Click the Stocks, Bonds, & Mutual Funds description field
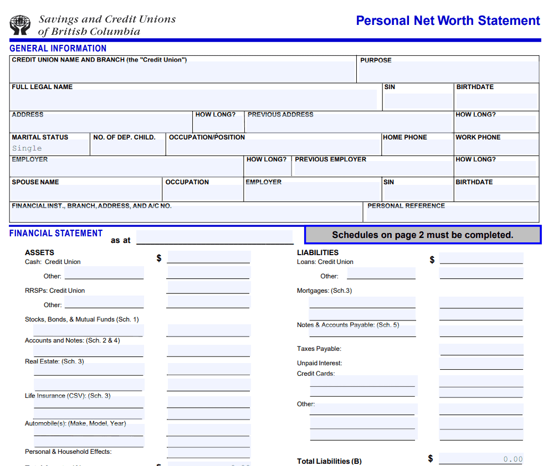Image resolution: width=553 pixels, height=466 pixels. pyautogui.click(x=89, y=331)
